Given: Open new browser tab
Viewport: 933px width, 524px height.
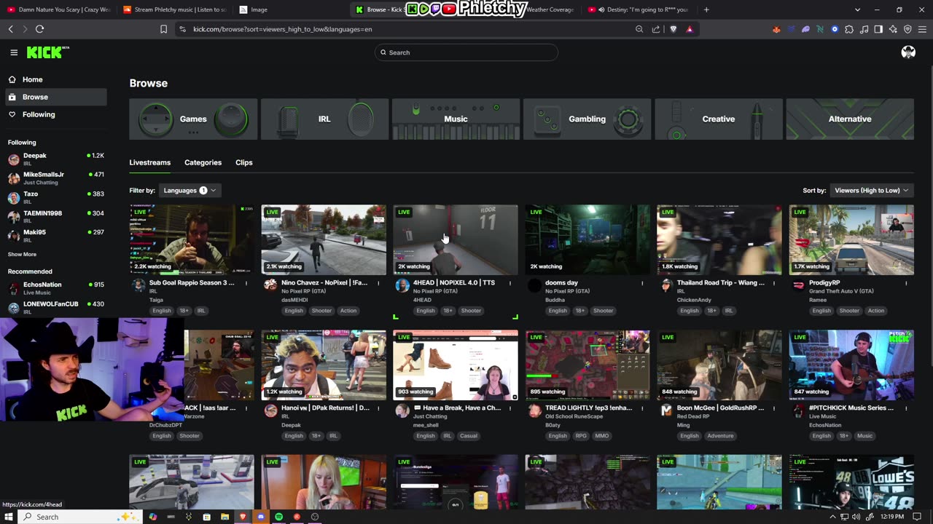Looking at the screenshot, I should (x=706, y=9).
